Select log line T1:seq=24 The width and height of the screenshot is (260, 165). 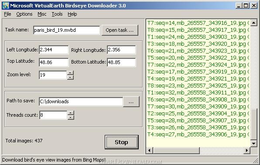click(x=198, y=37)
